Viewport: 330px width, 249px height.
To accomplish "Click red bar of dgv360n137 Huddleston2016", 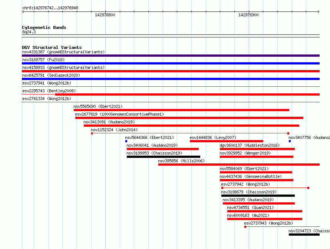I will [x=257, y=149].
